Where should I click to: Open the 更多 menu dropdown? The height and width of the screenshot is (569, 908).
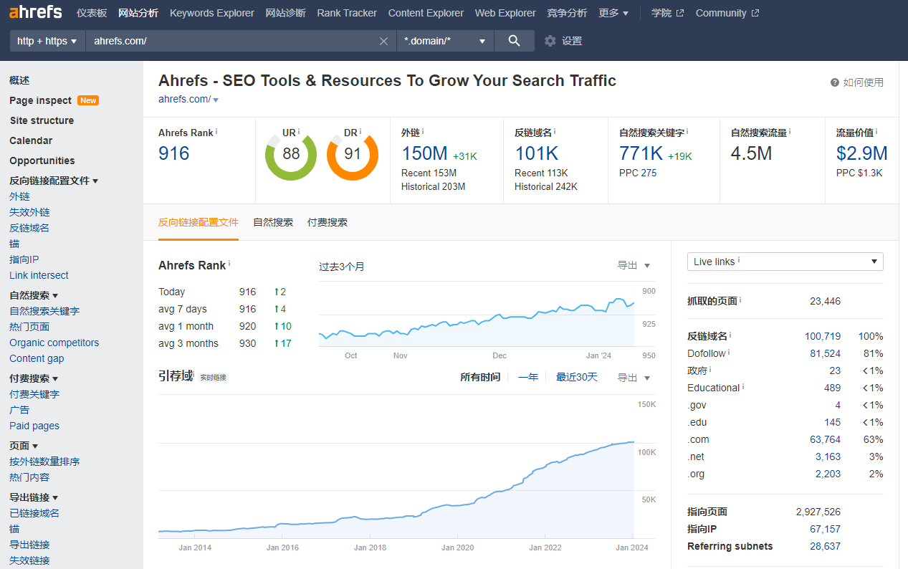tap(613, 13)
